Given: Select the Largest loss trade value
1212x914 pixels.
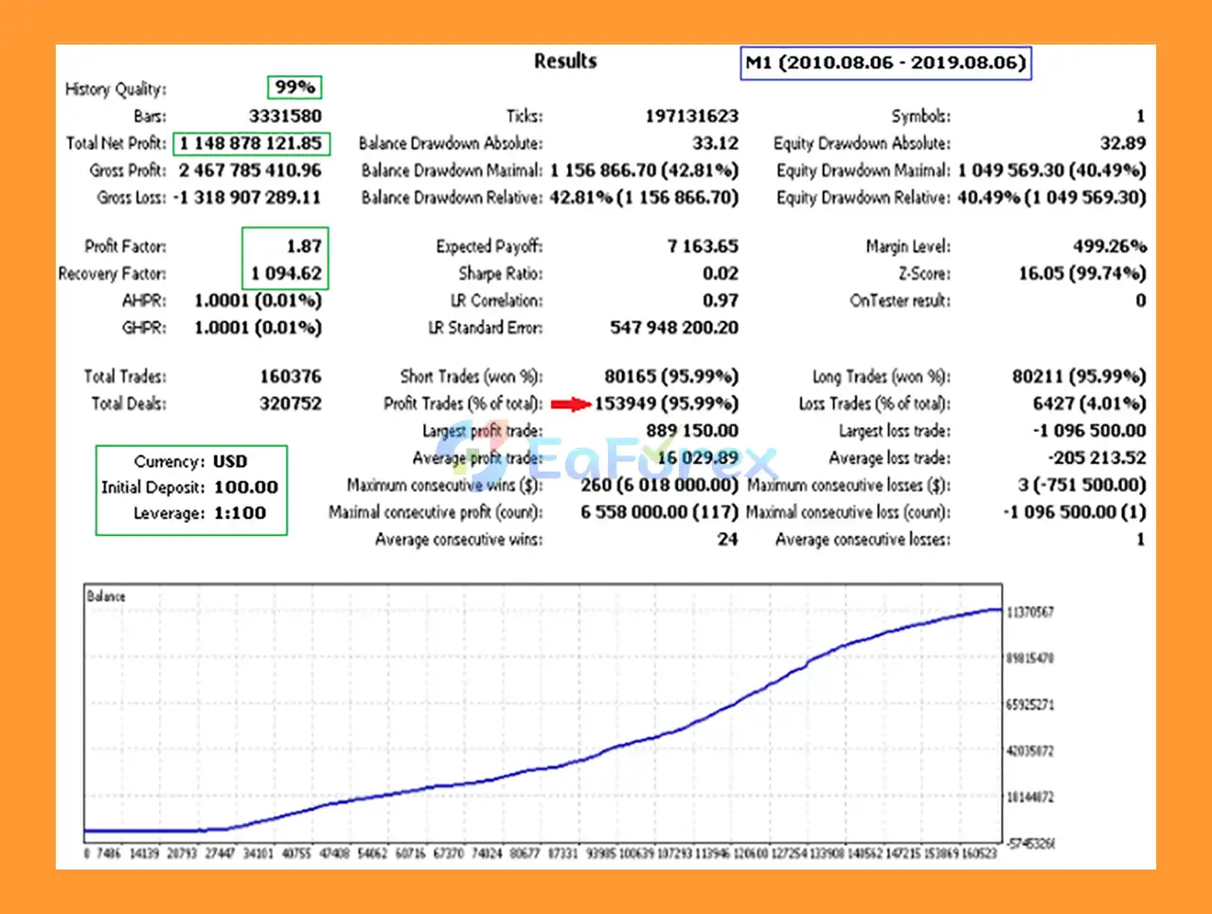Looking at the screenshot, I should [1089, 431].
